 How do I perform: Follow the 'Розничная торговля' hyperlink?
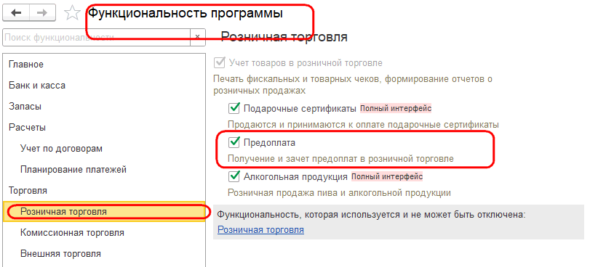[x=260, y=230]
